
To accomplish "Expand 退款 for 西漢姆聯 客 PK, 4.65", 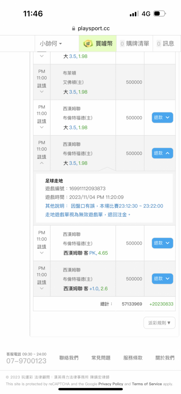I will click(163, 243).
